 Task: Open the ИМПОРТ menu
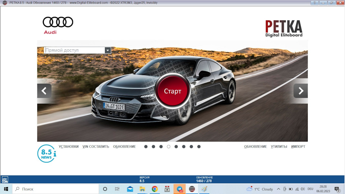[x=298, y=147]
